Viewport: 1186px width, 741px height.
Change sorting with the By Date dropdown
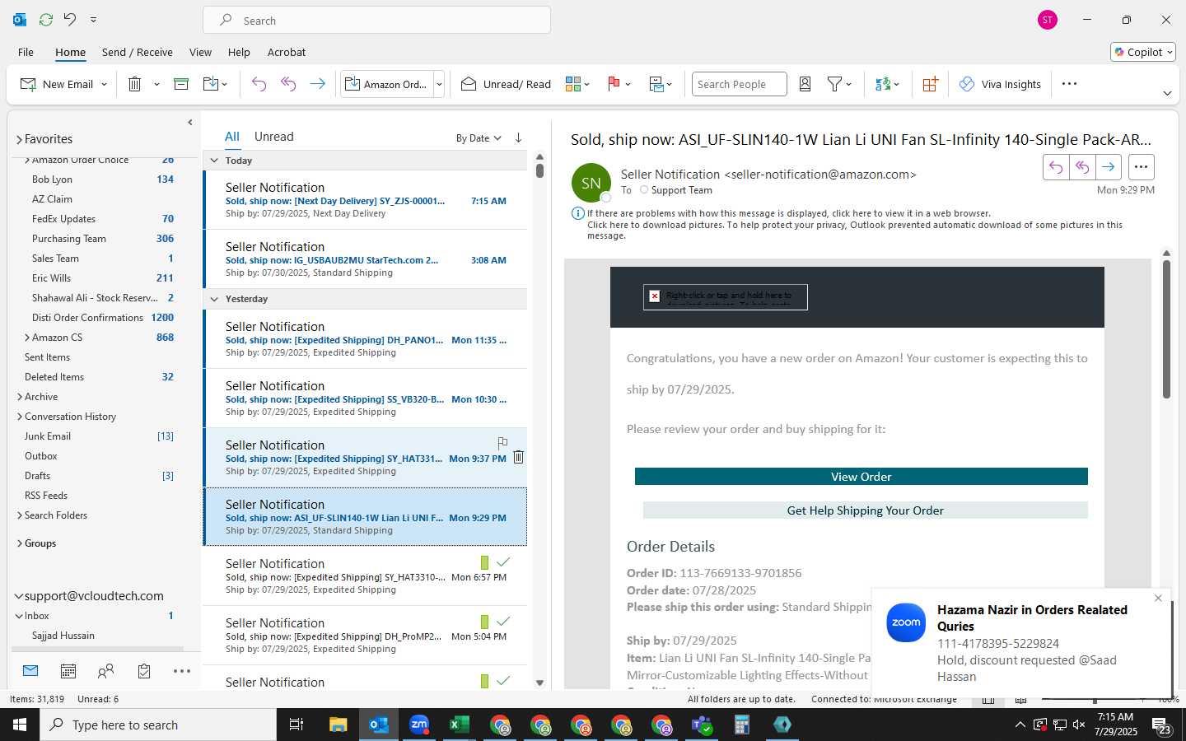click(x=479, y=138)
